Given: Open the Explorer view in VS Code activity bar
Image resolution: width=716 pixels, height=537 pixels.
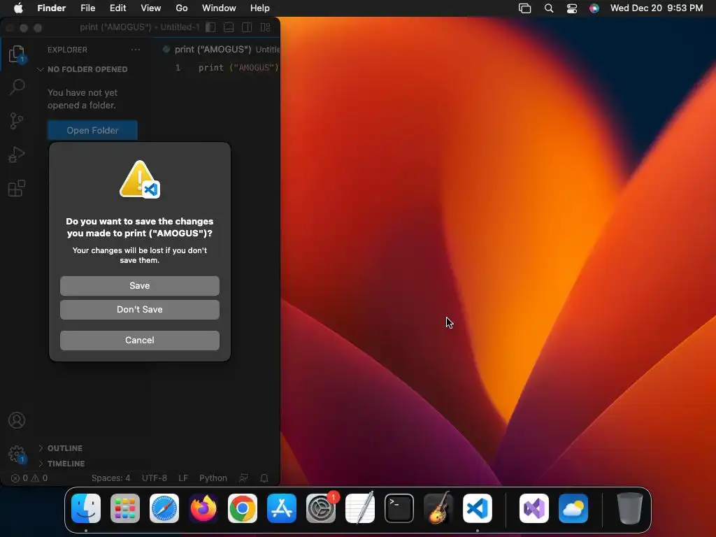Looking at the screenshot, I should coord(17,54).
